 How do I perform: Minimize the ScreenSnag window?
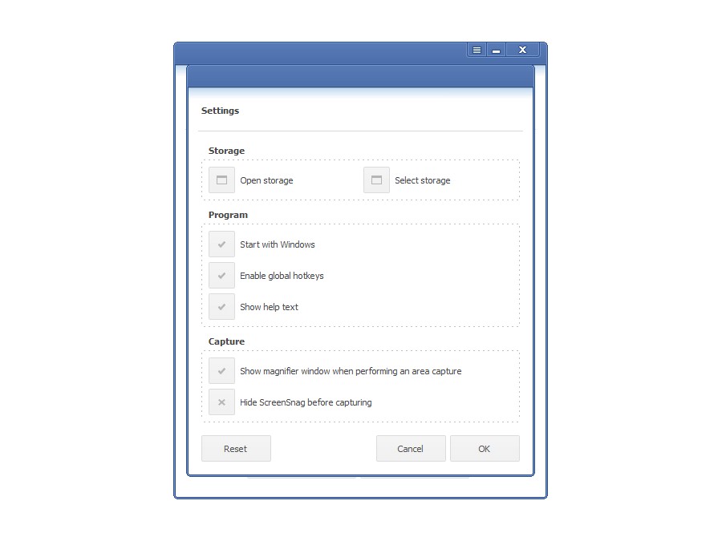(495, 49)
